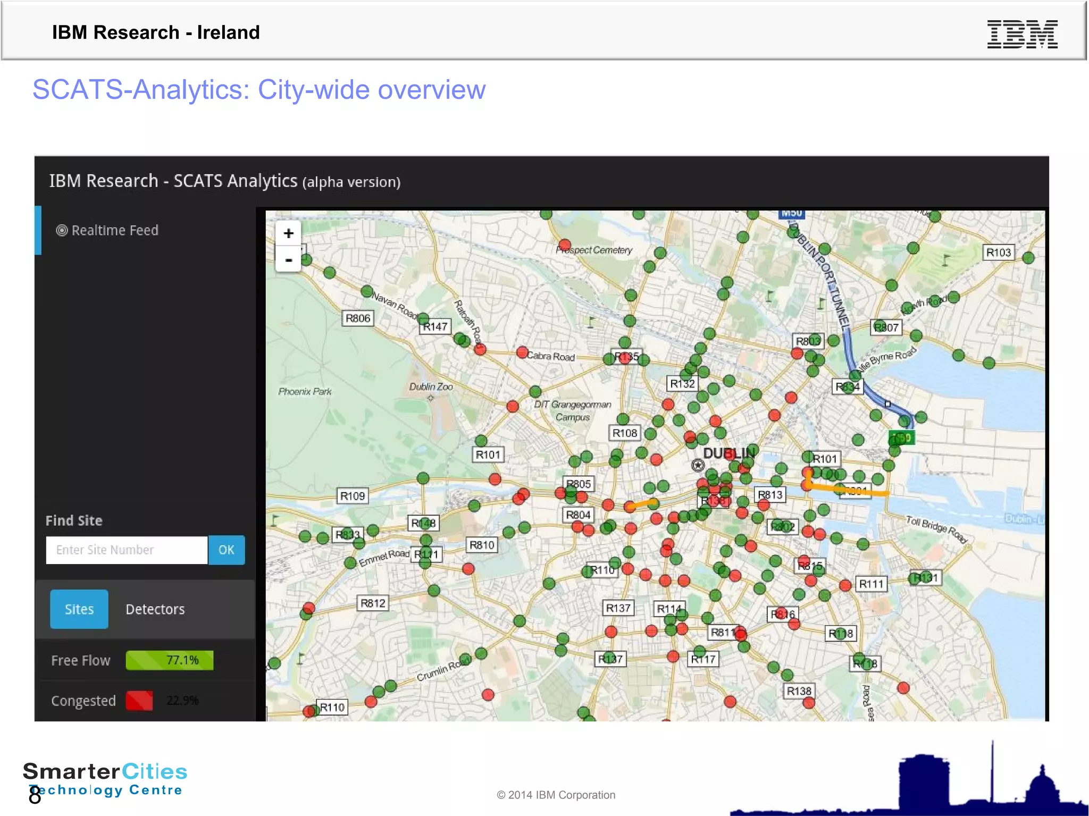Click red site marker beside Cabra Road label

522,352
